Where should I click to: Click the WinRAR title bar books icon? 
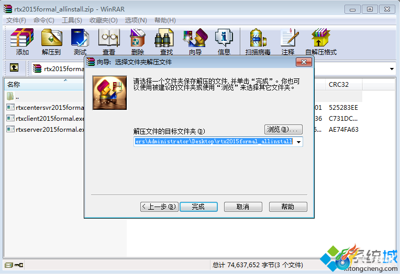[8, 9]
